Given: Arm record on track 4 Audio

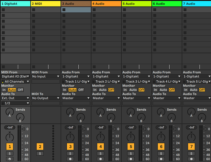Looking at the screenshot, I should click(x=101, y=159).
